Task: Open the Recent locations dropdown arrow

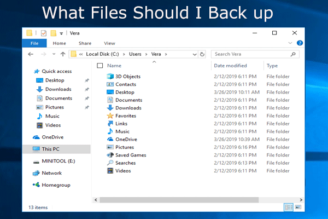Action: pos(54,54)
